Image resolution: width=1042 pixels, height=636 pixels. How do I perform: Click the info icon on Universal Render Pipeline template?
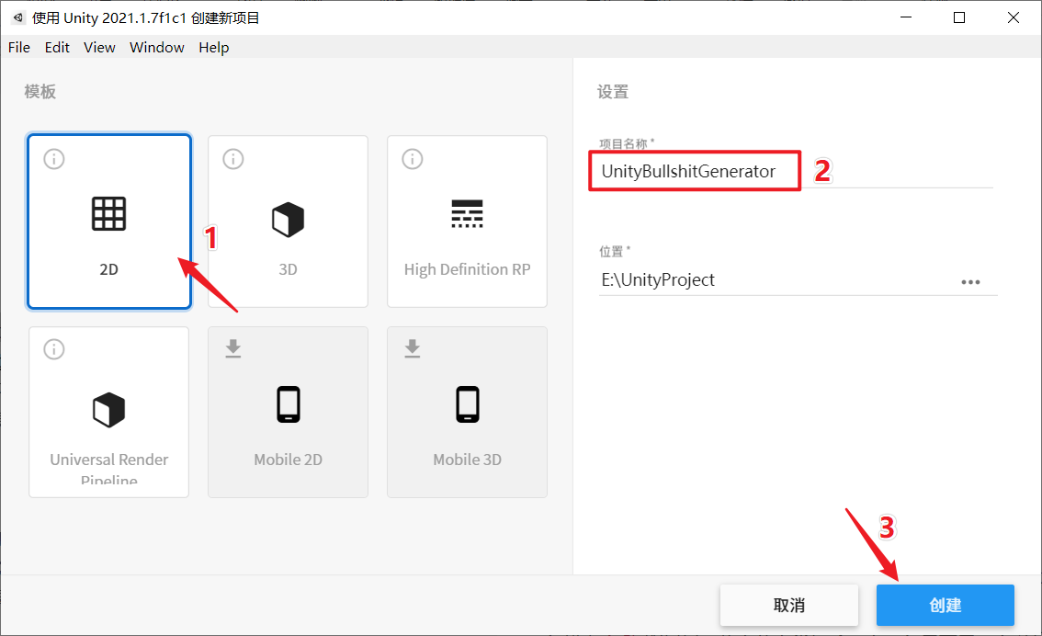point(54,349)
